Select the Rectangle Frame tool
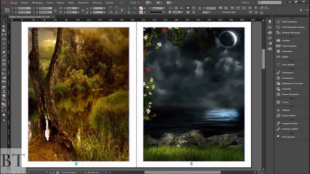 tap(4, 60)
